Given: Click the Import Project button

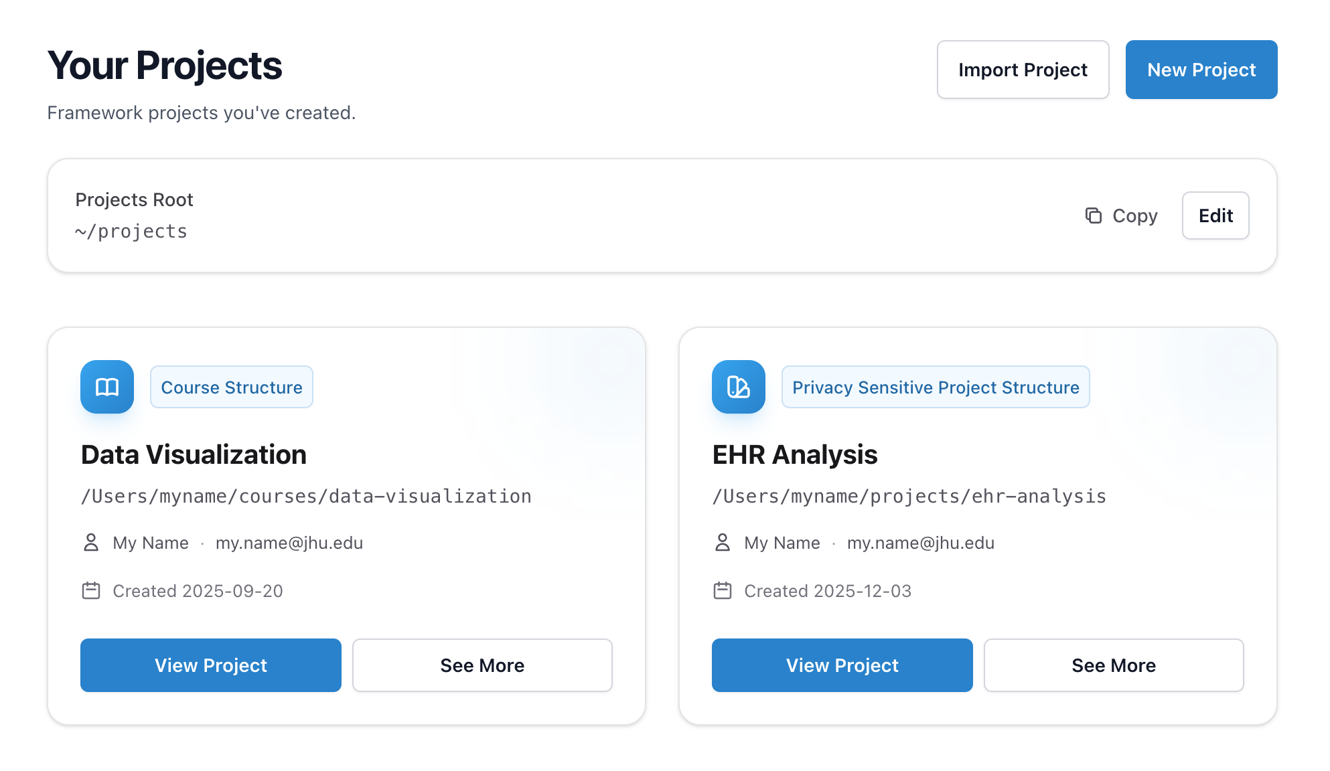Looking at the screenshot, I should click(1023, 70).
